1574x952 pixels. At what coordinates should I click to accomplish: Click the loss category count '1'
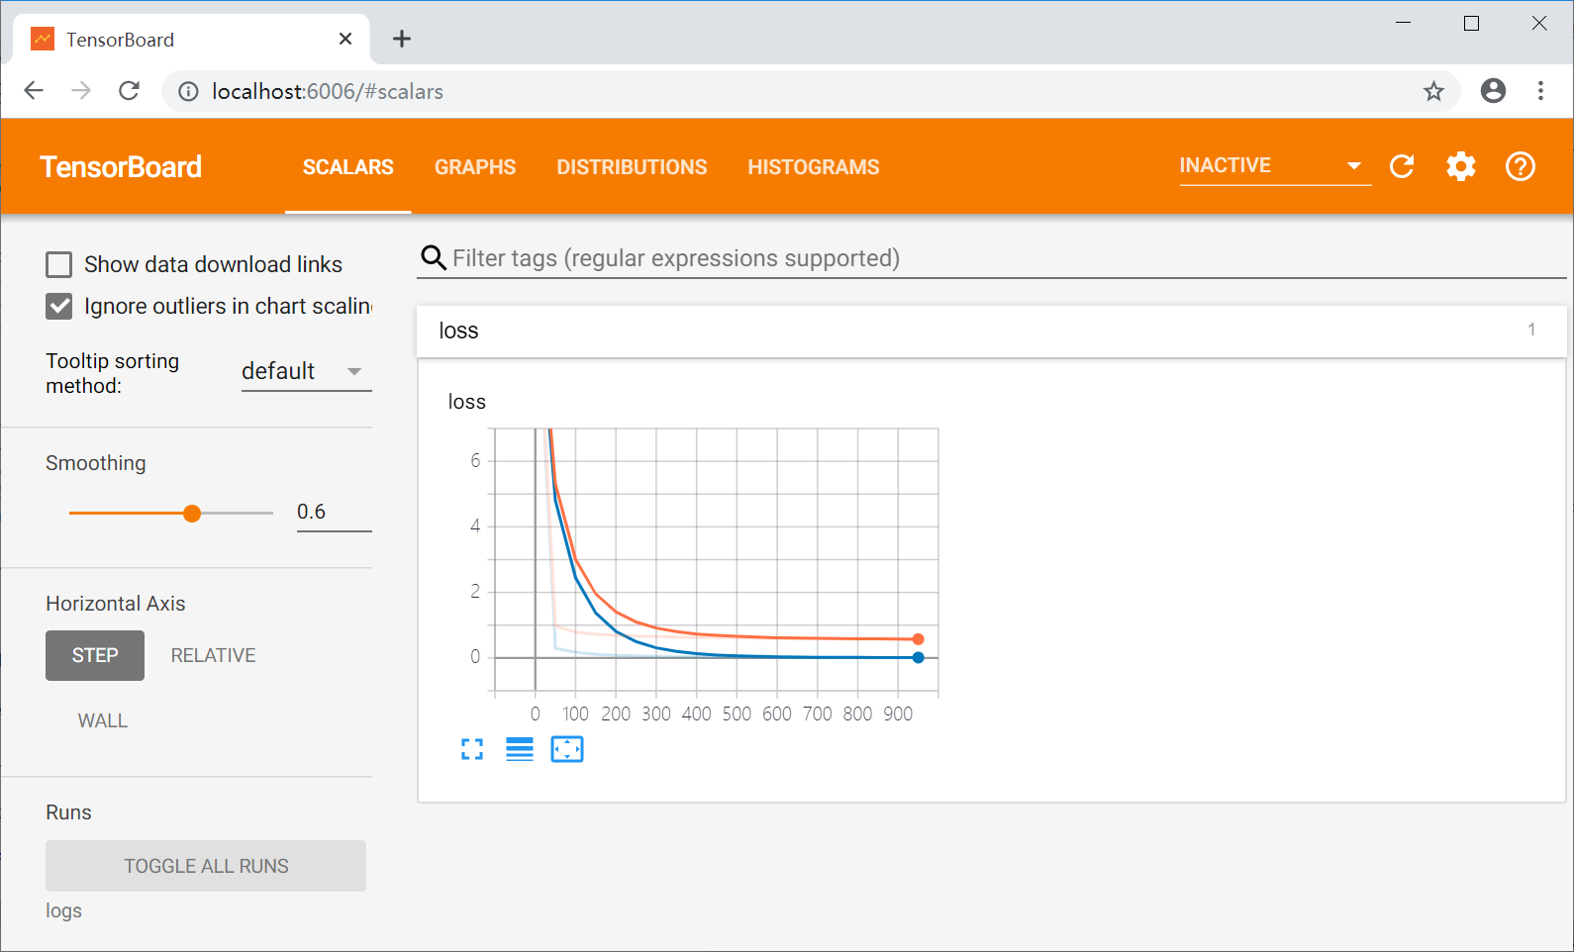(1531, 330)
